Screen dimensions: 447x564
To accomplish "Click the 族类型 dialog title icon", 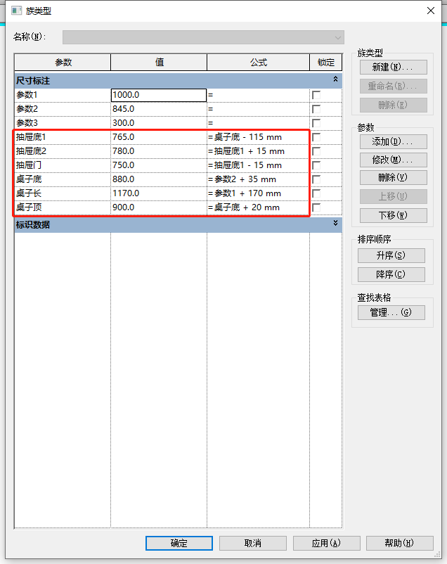I will (16, 11).
